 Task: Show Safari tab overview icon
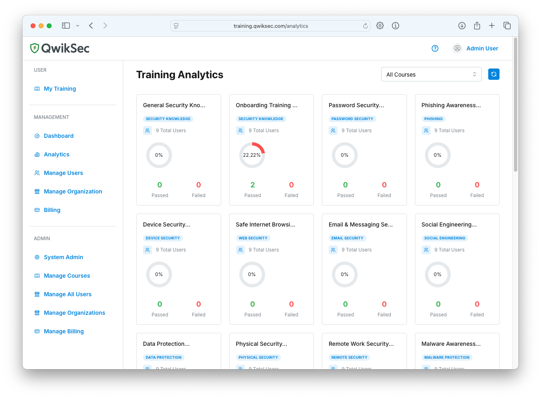(507, 26)
